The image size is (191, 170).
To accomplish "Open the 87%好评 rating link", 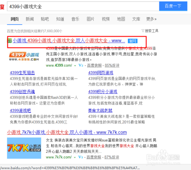I will pyautogui.click(x=112, y=157).
